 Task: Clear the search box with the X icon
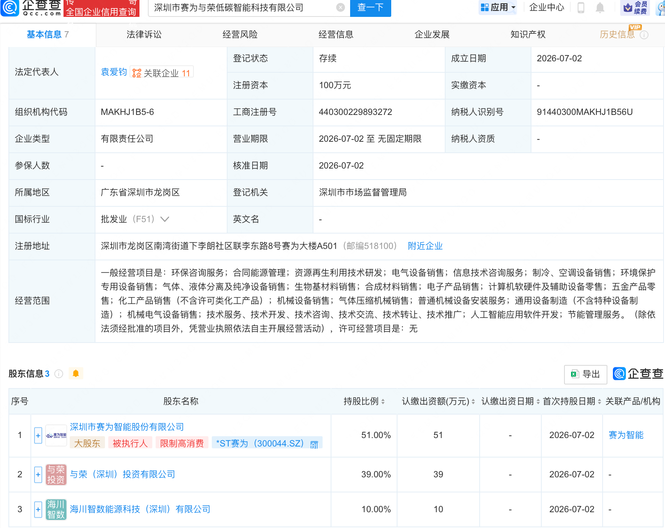[341, 7]
